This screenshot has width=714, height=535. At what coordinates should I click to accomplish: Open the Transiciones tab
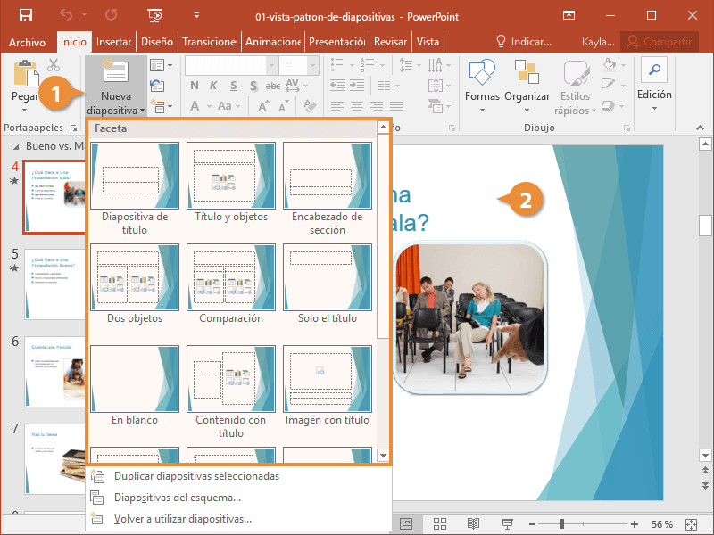[210, 42]
